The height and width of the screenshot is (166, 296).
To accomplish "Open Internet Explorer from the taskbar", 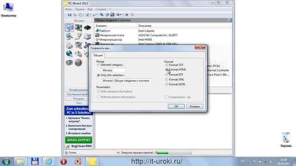I will pos(49,162).
